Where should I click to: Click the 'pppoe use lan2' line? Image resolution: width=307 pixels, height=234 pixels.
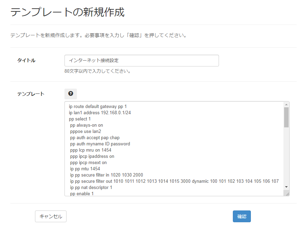[86, 132]
